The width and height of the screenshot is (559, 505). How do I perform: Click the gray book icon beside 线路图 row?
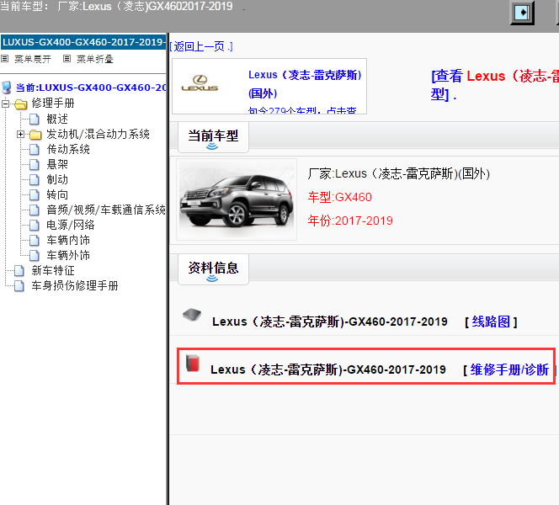point(192,315)
